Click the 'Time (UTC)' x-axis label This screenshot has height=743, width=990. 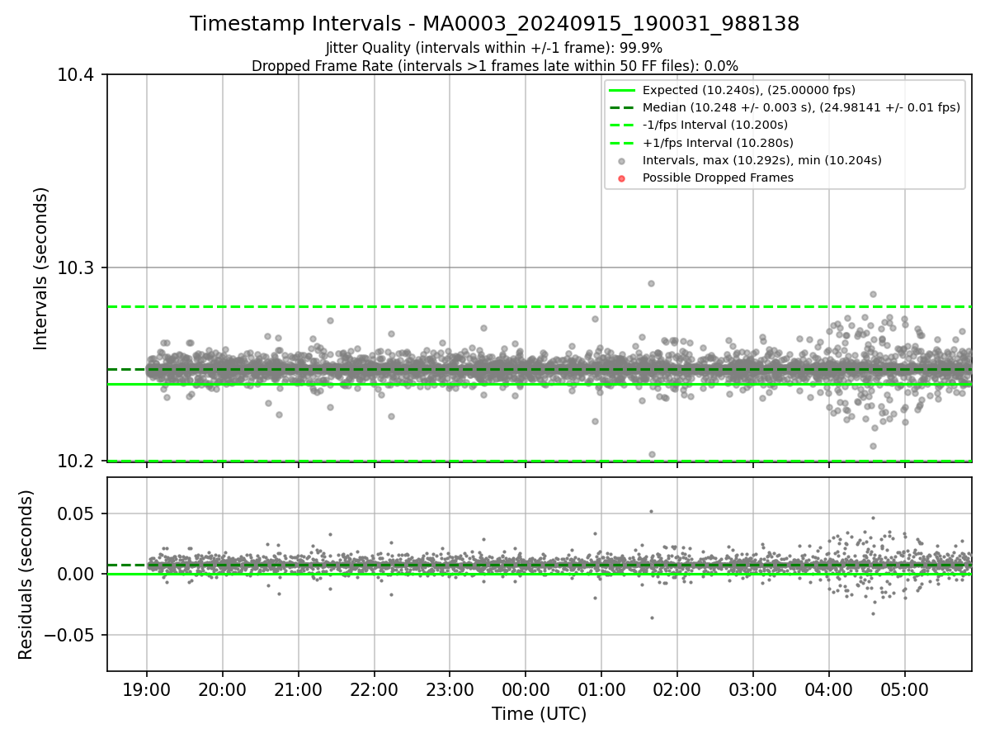click(539, 714)
